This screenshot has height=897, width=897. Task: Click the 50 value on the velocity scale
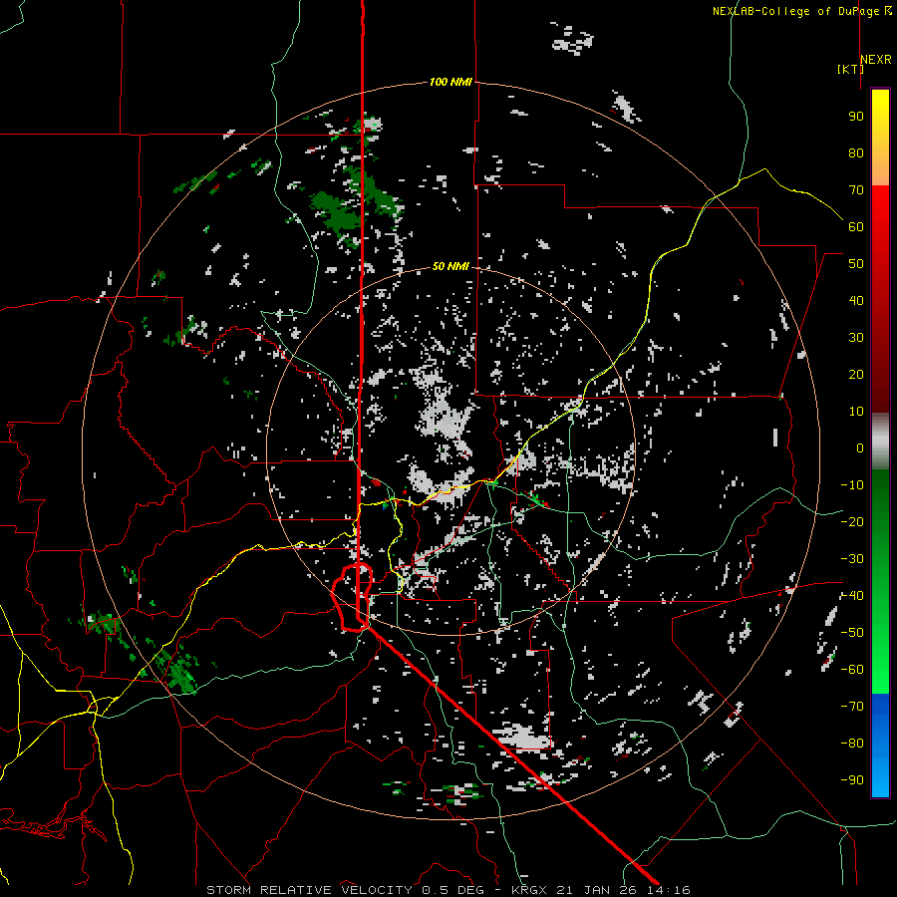856,264
